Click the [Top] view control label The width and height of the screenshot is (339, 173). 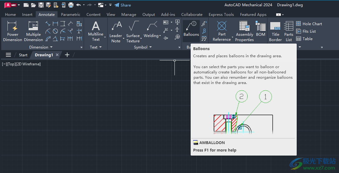(11, 64)
